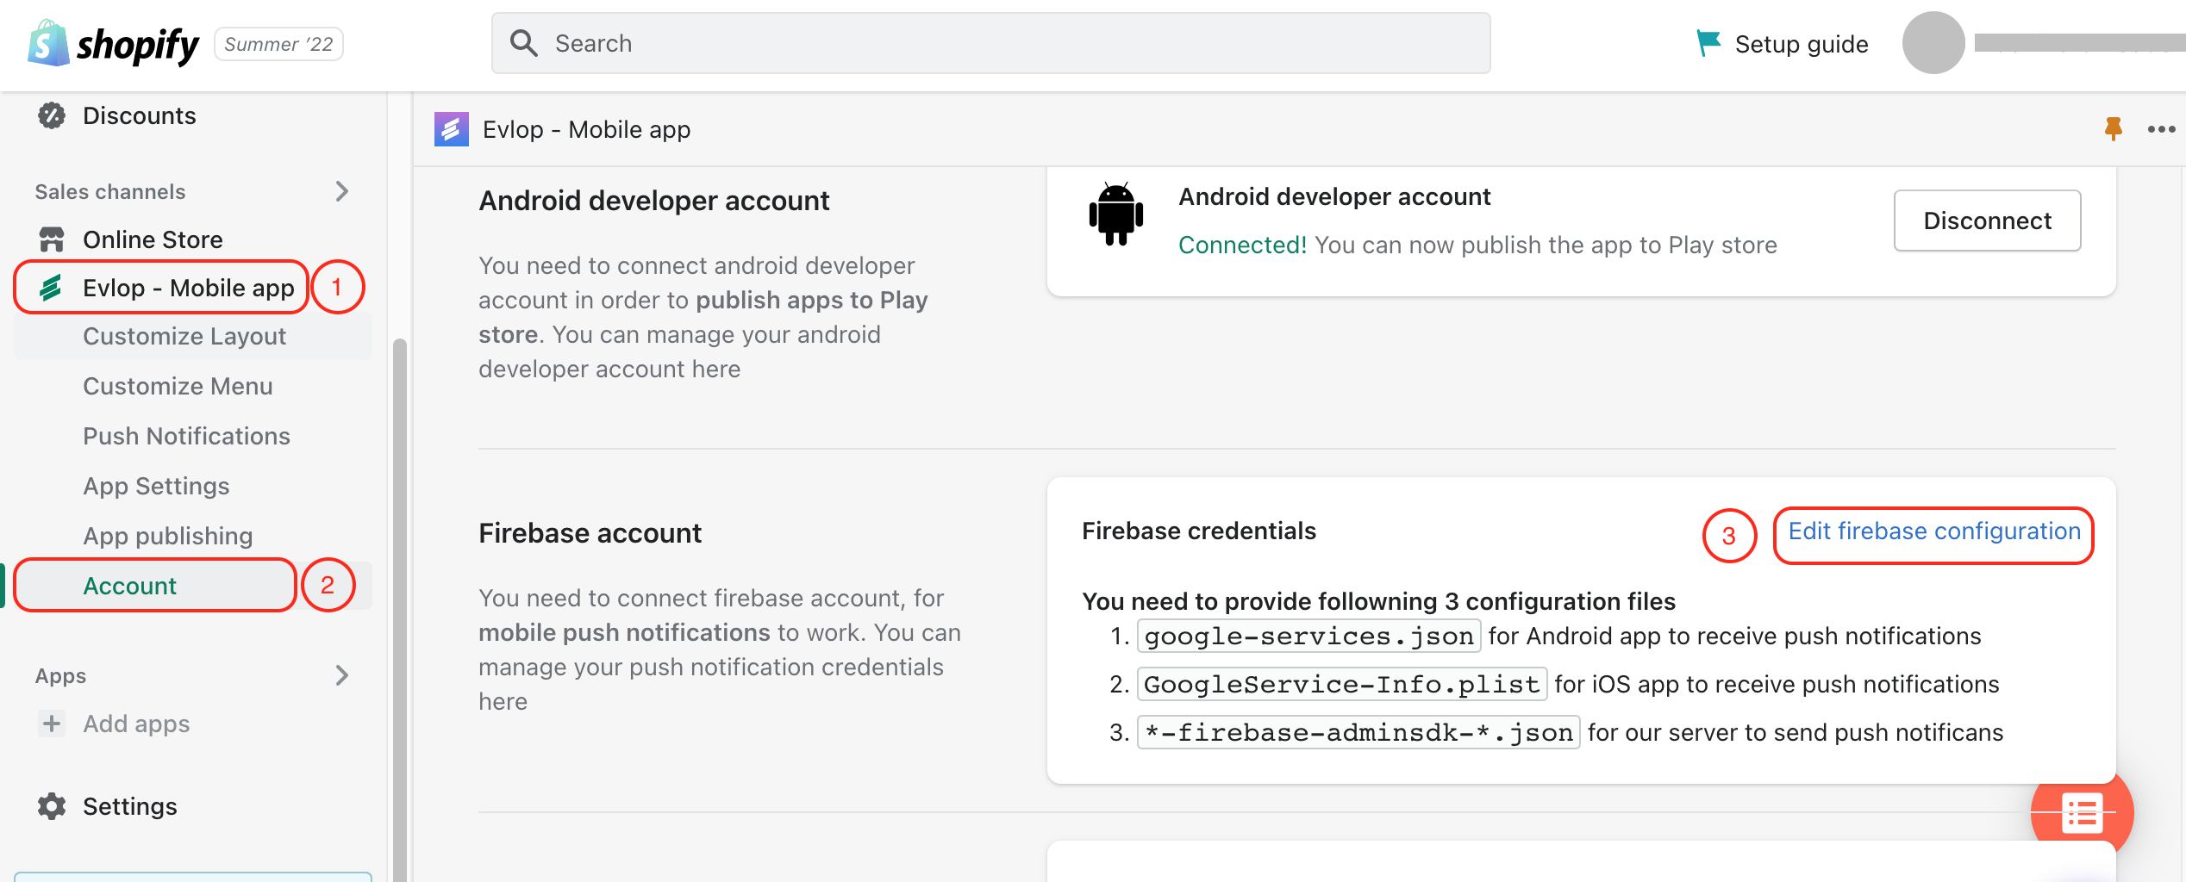Open the orange floating checklist button
This screenshot has height=882, width=2186.
pyautogui.click(x=2082, y=812)
